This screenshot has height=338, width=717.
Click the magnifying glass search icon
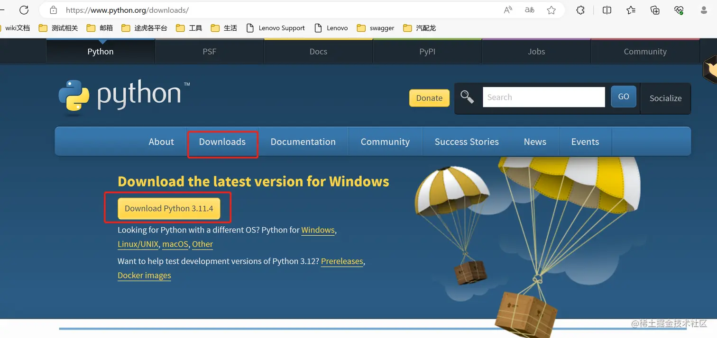[x=467, y=97]
